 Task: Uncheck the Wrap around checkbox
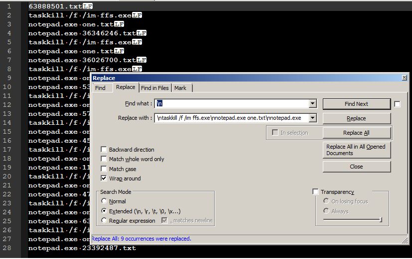point(104,178)
